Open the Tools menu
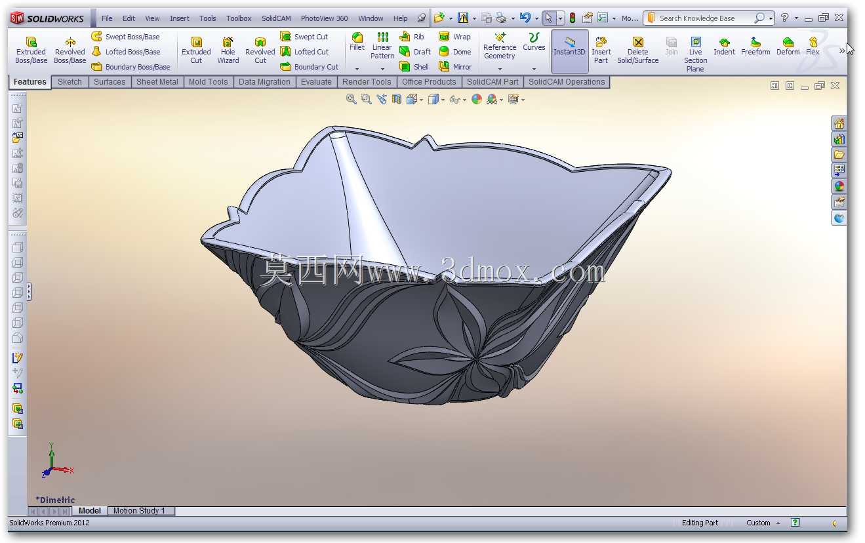This screenshot has height=543, width=865. point(208,18)
